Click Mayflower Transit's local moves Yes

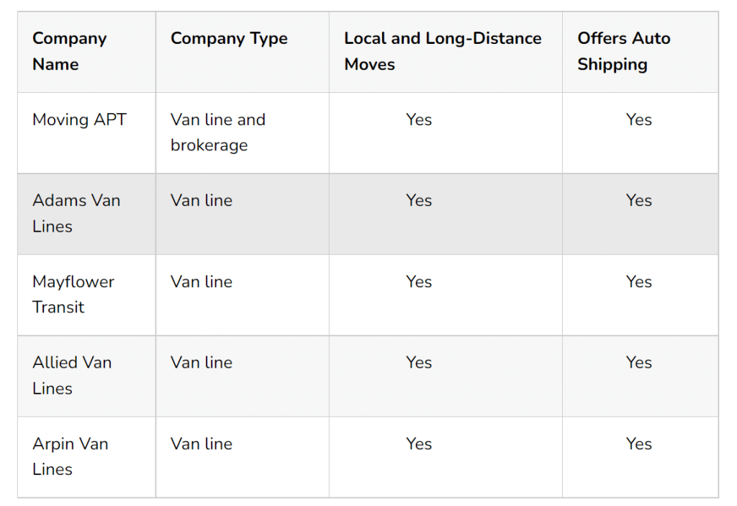[419, 282]
